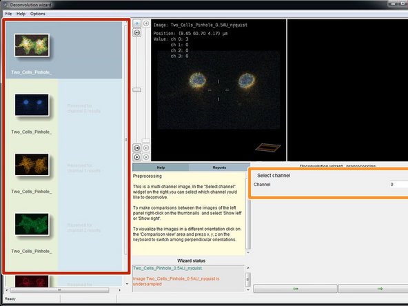This screenshot has width=408, height=306.
Task: Click the skip-to-start icon above play button
Action: click(x=137, y=147)
